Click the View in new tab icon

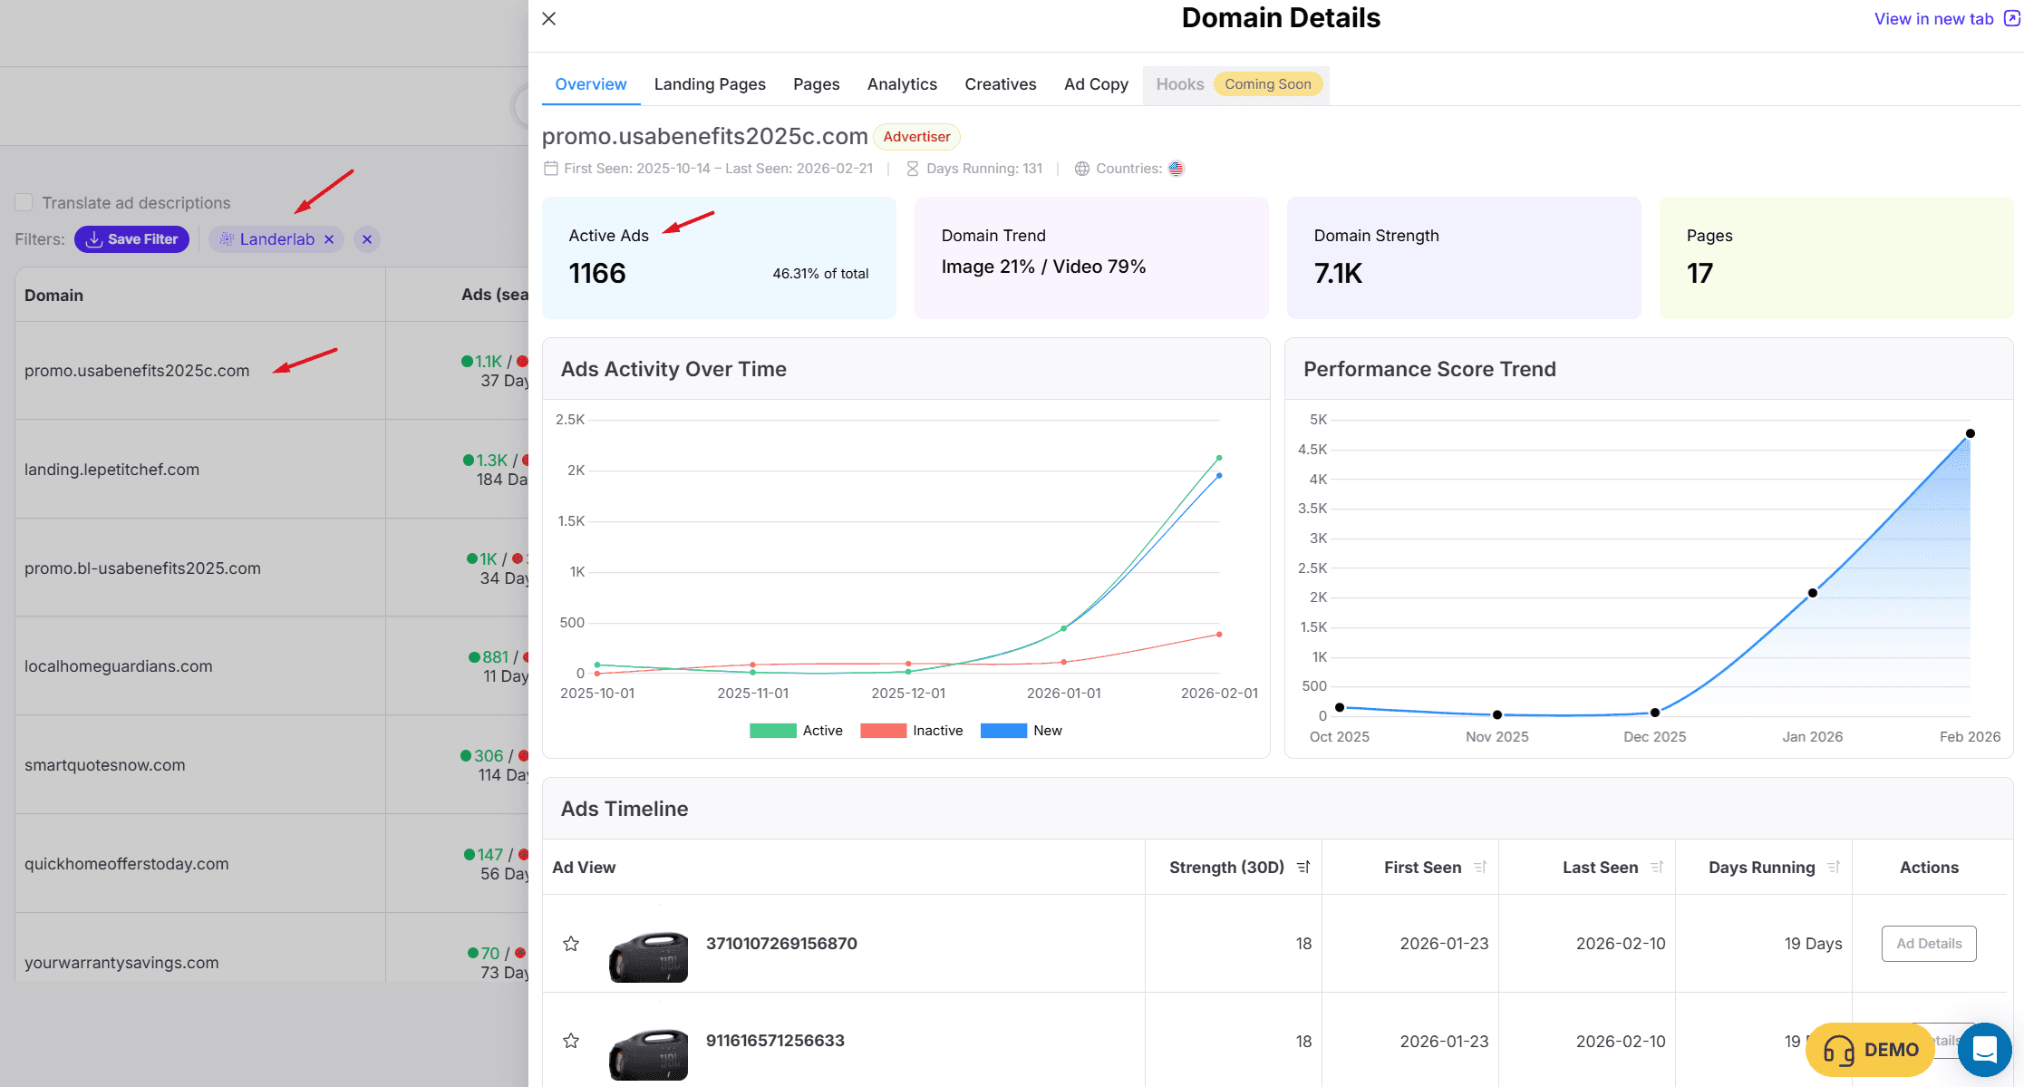point(2011,18)
